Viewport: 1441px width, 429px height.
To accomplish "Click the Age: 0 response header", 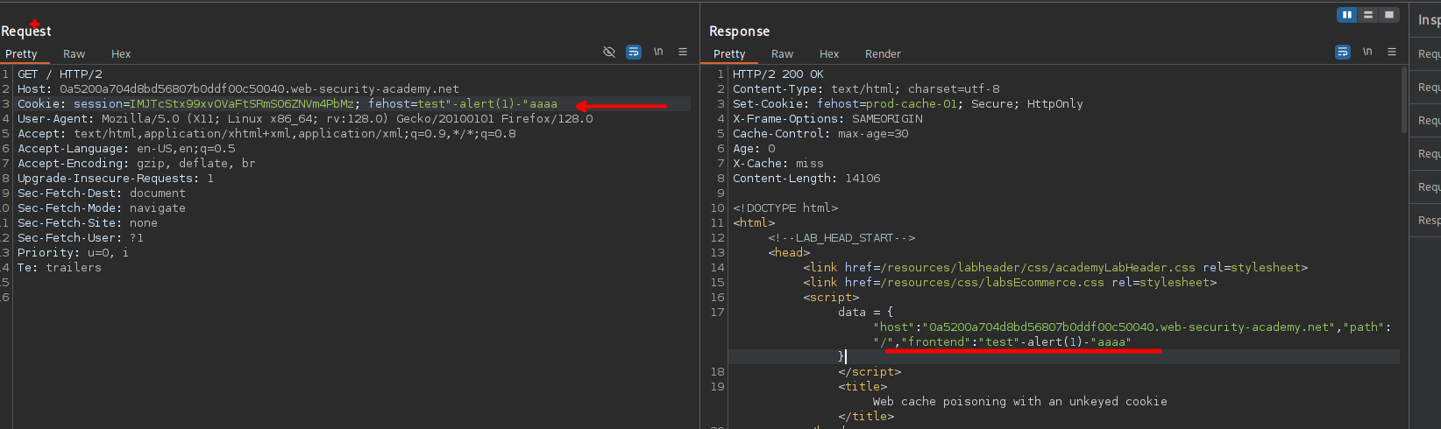I will [x=754, y=149].
